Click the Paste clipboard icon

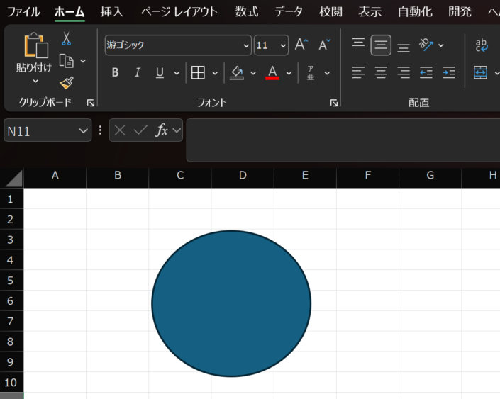click(36, 45)
